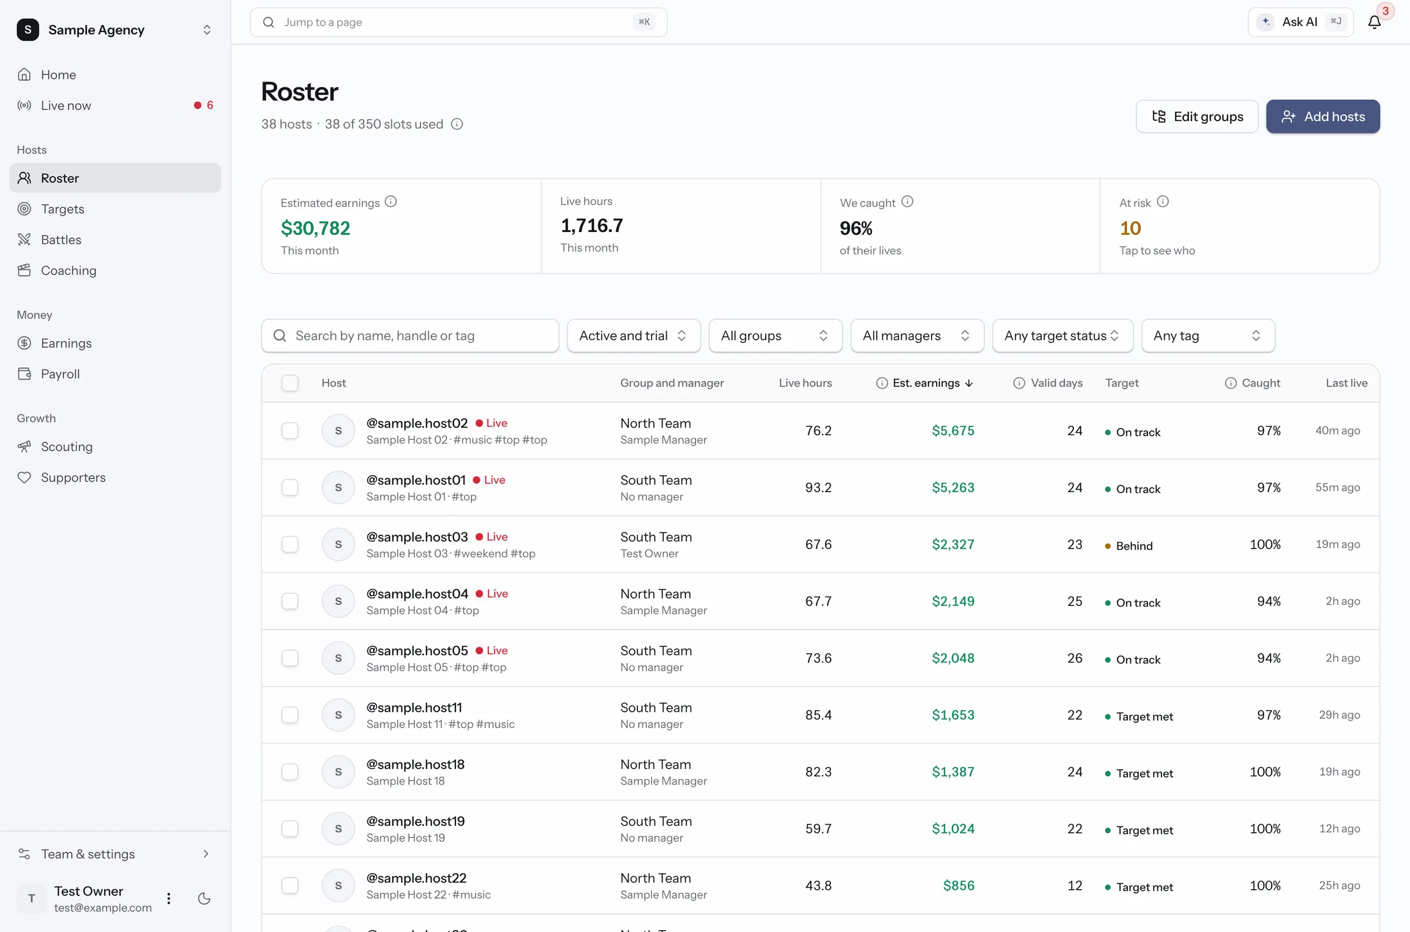Check the @sample.host02 row checkbox
The image size is (1410, 932).
click(x=290, y=430)
